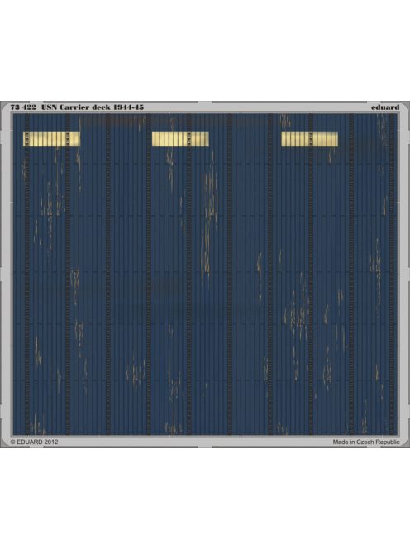Image resolution: width=410 pixels, height=549 pixels.
Task: Click the 'USN Carrier deck 1944-45' title
Action: [x=93, y=107]
